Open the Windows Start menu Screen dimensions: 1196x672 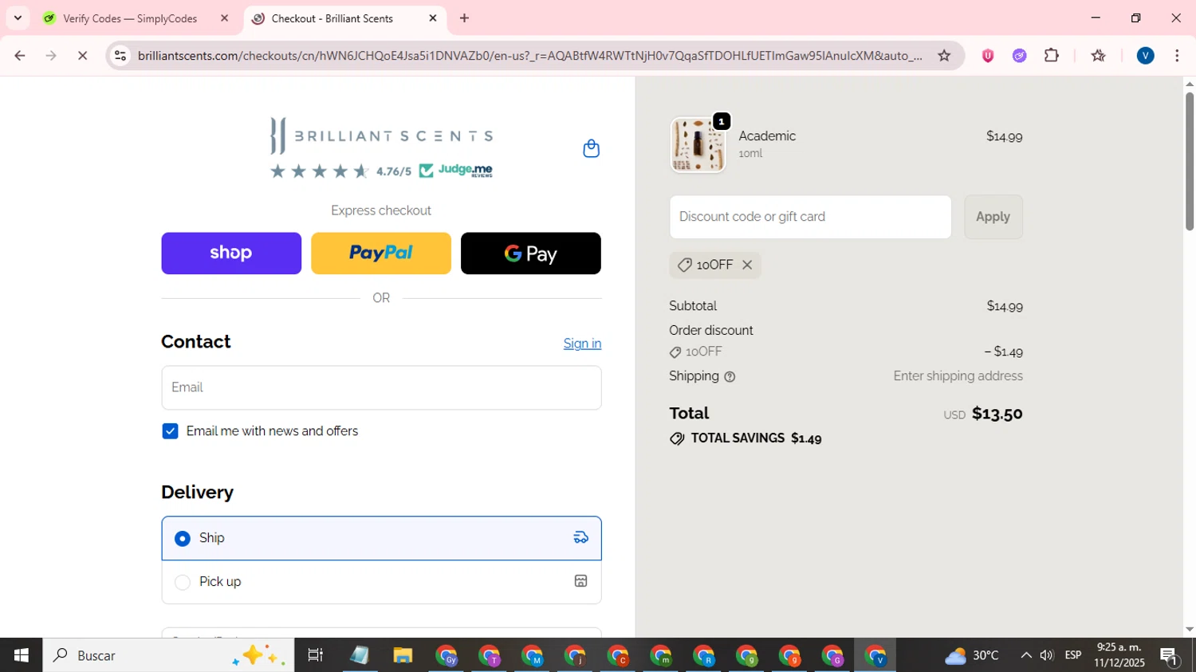21,655
